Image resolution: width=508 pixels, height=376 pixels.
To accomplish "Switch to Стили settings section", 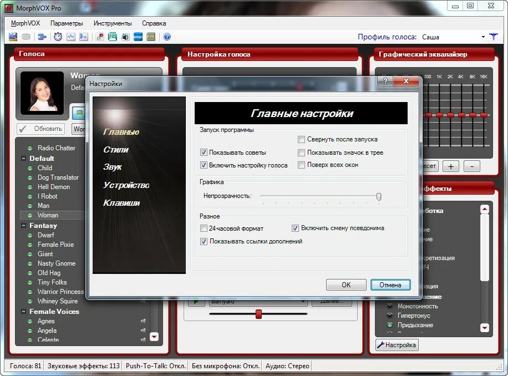I will pyautogui.click(x=116, y=150).
